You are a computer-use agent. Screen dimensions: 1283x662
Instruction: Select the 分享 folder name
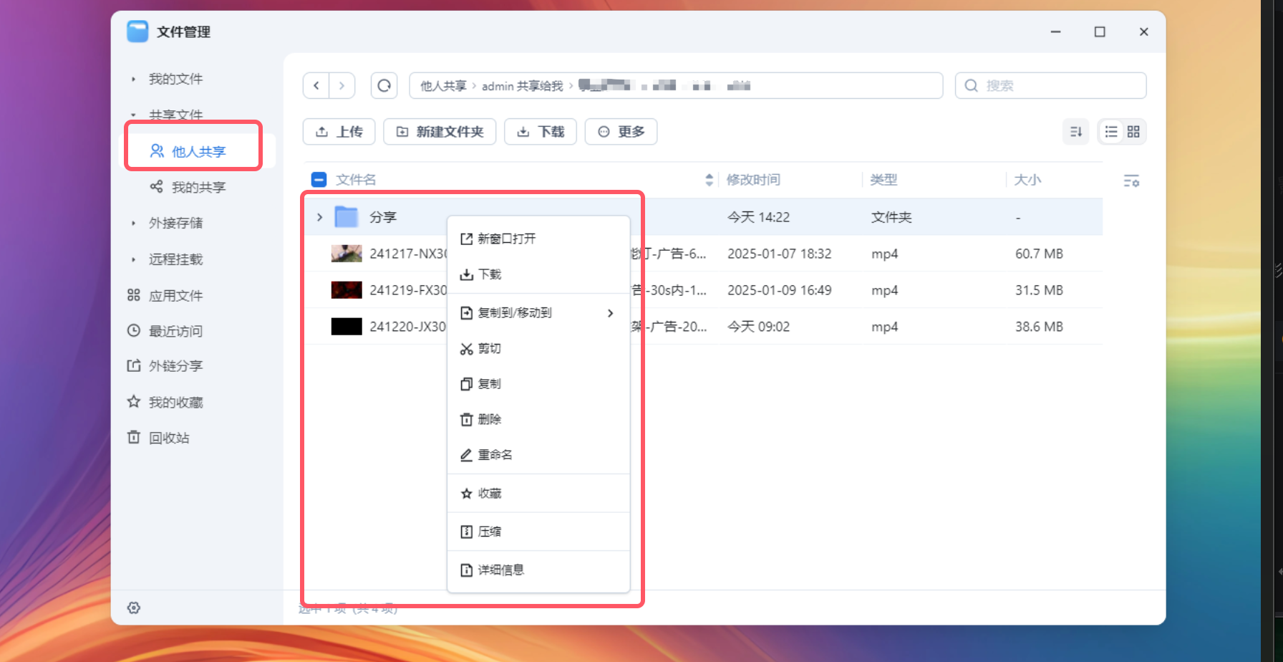(x=383, y=217)
